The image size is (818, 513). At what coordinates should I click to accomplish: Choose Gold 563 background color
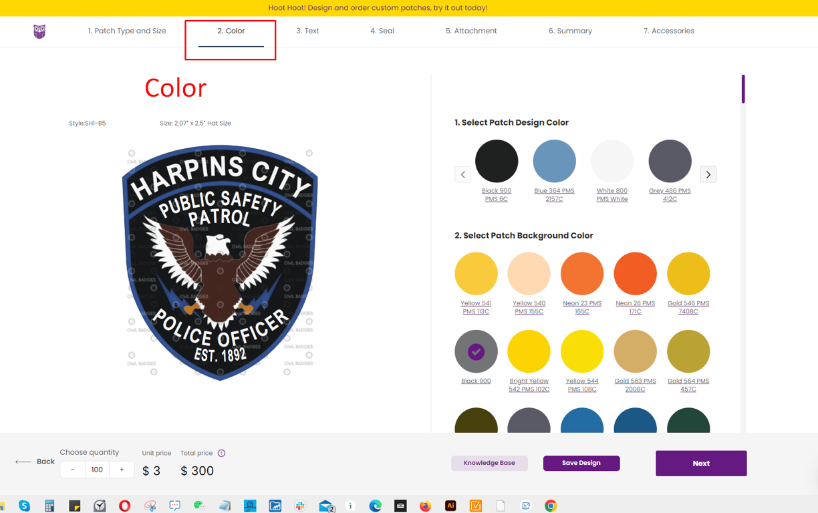coord(635,351)
